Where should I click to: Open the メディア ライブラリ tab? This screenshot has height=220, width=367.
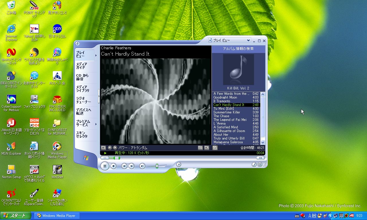[83, 89]
